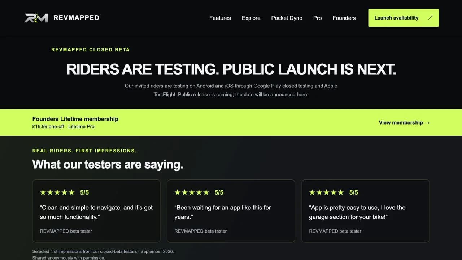Click the beta tester credit under the garage review
462x260 pixels.
click(x=335, y=231)
